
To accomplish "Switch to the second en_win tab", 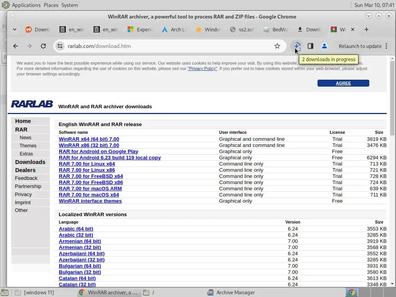I will coord(106,29).
